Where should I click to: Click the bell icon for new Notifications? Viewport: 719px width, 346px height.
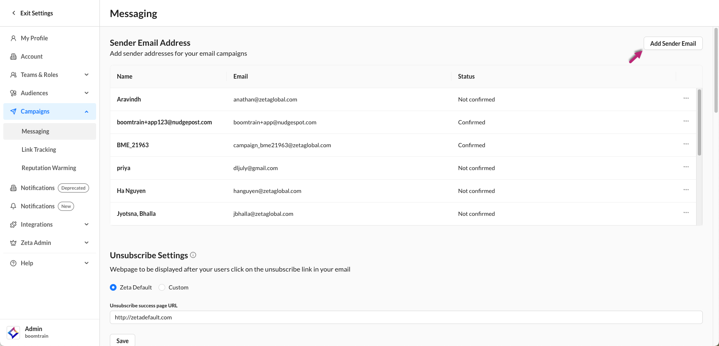13,206
